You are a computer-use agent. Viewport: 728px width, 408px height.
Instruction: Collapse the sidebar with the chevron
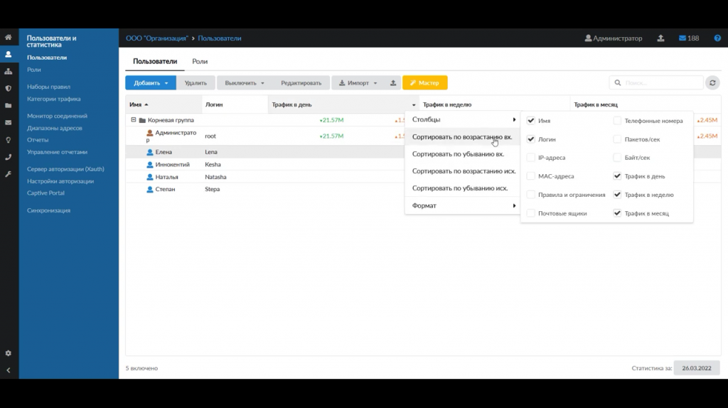[x=9, y=370]
